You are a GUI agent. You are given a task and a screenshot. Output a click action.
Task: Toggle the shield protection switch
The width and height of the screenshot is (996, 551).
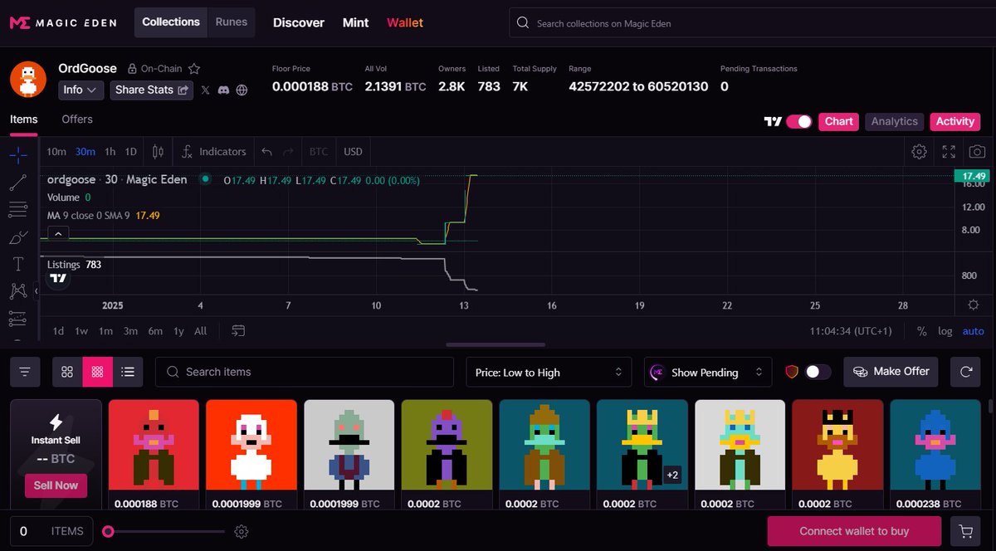818,372
